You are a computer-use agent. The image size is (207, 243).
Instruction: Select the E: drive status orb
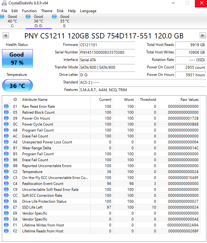[54, 17]
